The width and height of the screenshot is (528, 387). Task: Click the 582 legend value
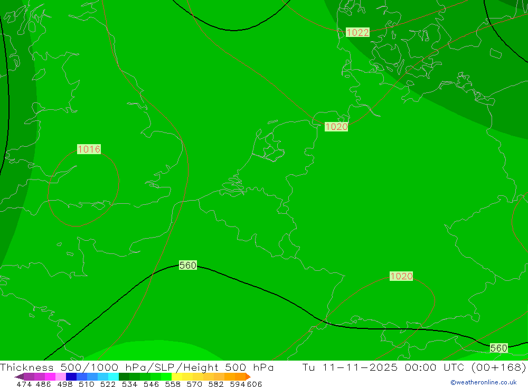point(215,384)
